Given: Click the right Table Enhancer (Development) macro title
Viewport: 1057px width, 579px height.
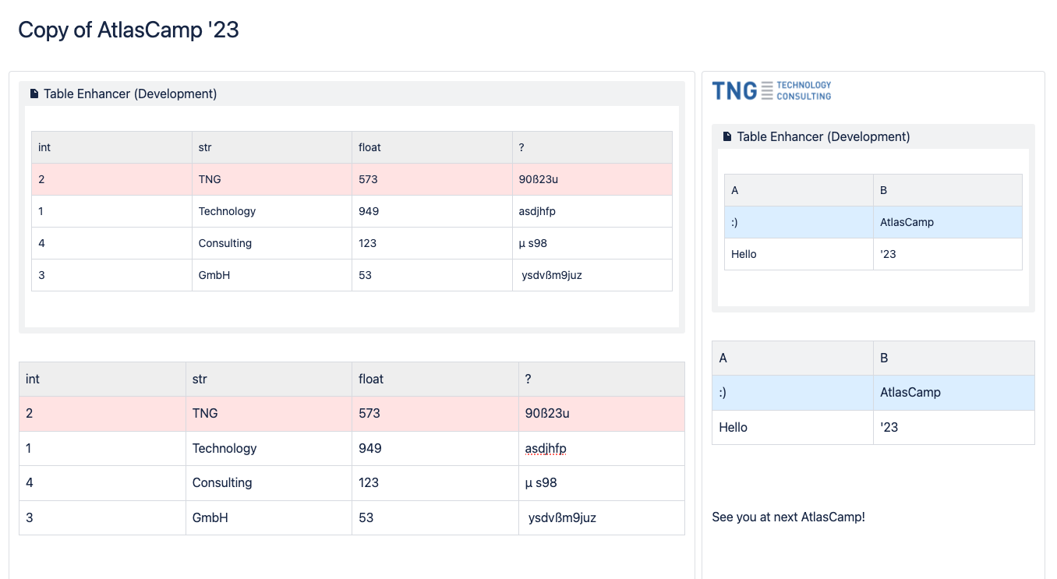Looking at the screenshot, I should [823, 137].
